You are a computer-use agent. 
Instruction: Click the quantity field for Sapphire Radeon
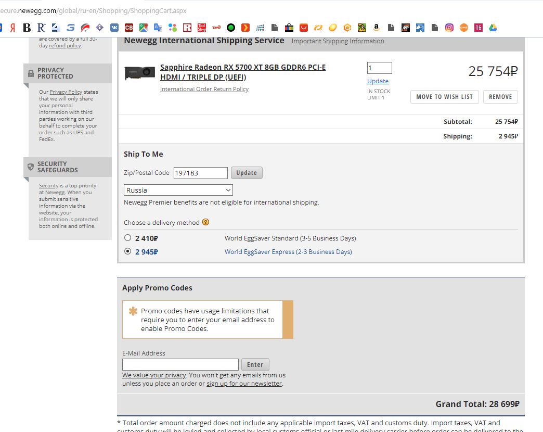(380, 68)
